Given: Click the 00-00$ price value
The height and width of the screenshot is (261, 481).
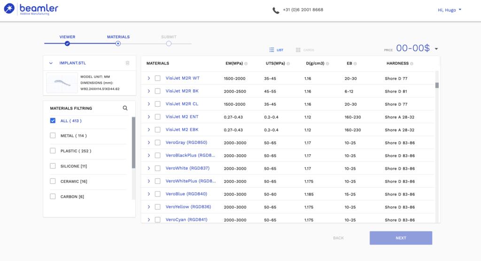Looking at the screenshot, I should pos(412,48).
